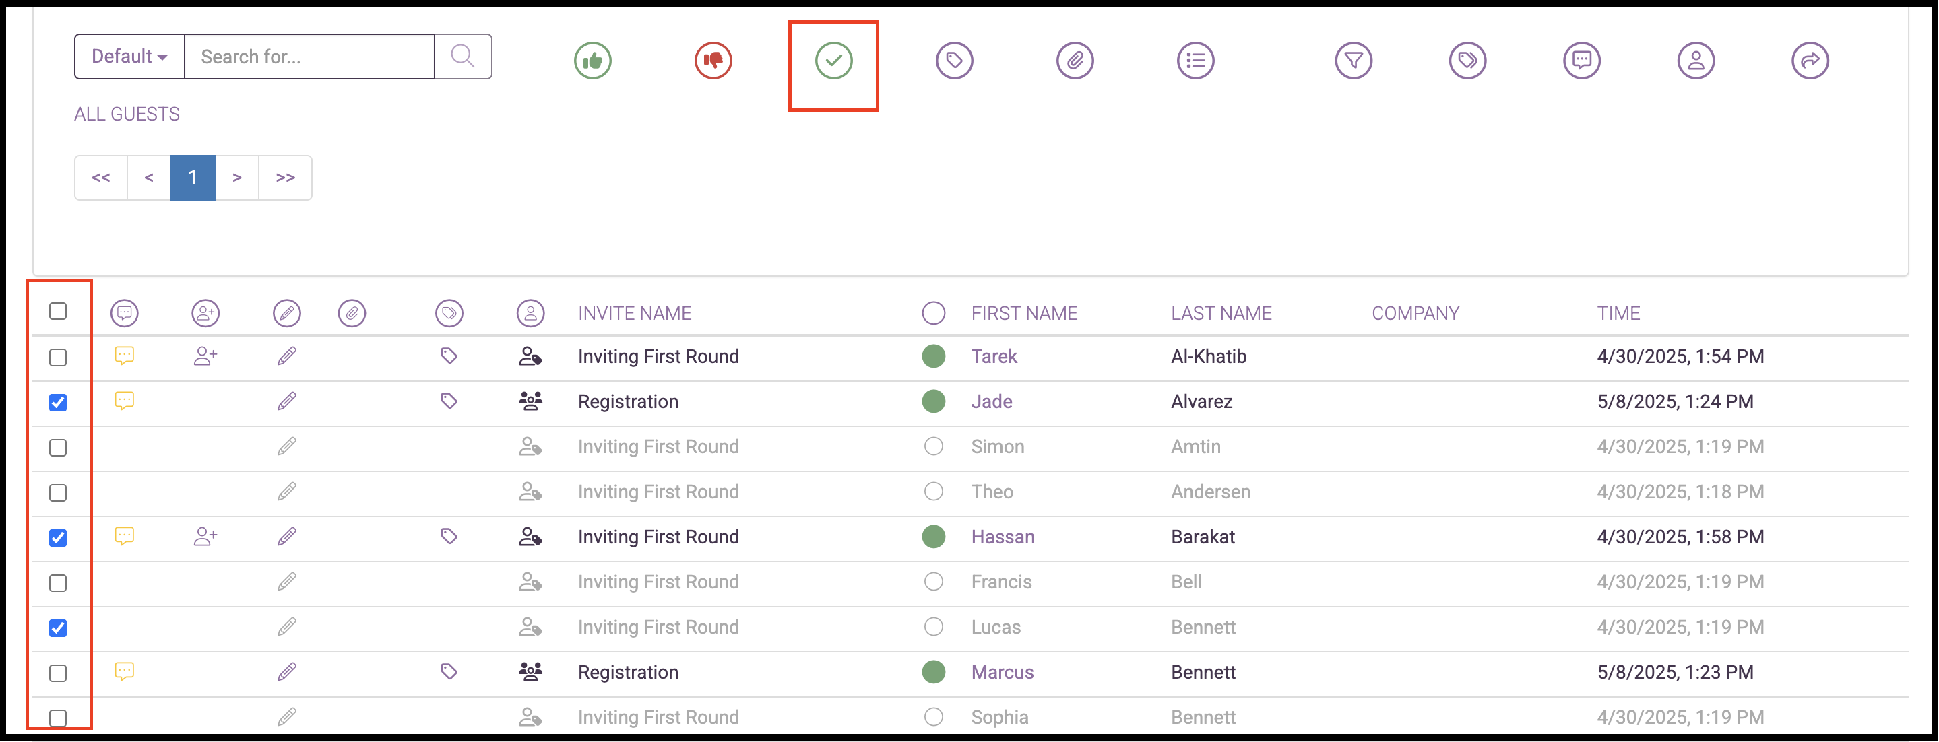The width and height of the screenshot is (1939, 742).
Task: Click the double tags toolbar icon
Action: (x=1467, y=60)
